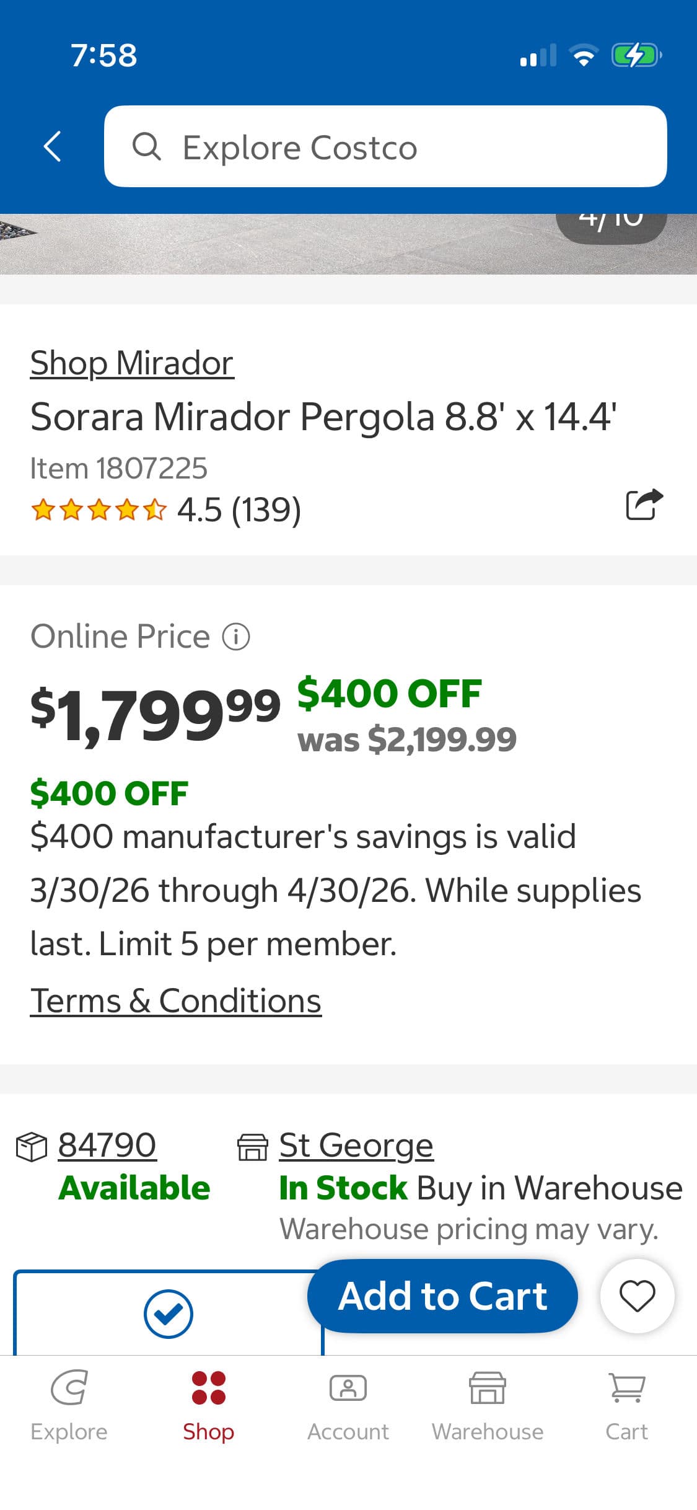Change delivery ZIP code 84790

coord(107,1145)
